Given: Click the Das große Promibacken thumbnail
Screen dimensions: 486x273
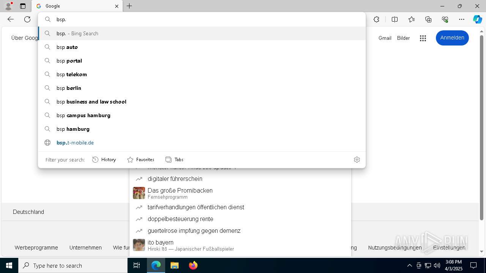Looking at the screenshot, I should click(x=139, y=193).
